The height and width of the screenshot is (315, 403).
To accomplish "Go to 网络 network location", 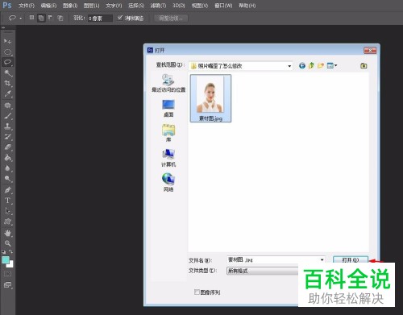I will pos(168,183).
